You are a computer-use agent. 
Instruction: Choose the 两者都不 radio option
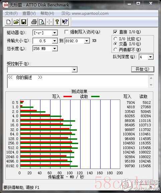pos(115,50)
